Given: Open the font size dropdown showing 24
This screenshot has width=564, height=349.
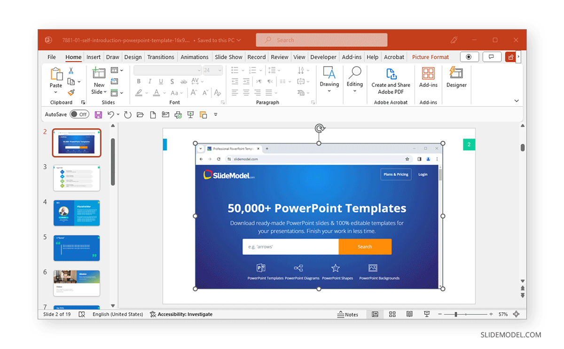Looking at the screenshot, I should (213, 70).
